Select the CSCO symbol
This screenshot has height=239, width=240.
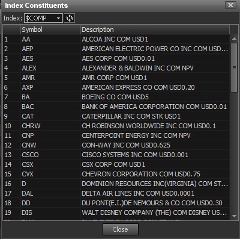[x=30, y=155]
